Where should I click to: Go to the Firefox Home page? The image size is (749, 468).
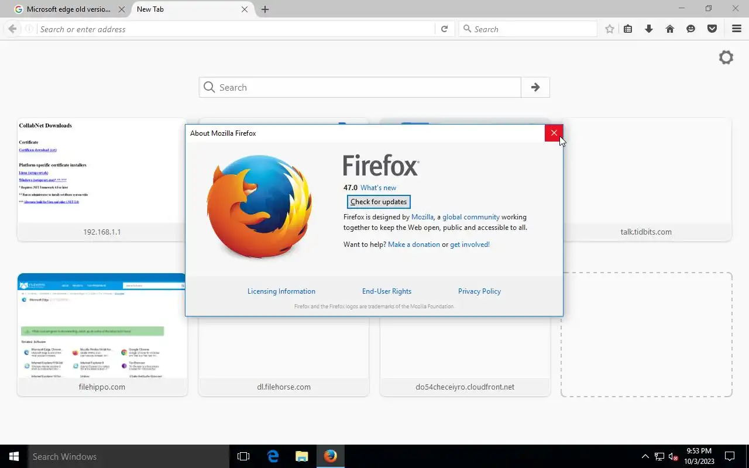click(670, 29)
